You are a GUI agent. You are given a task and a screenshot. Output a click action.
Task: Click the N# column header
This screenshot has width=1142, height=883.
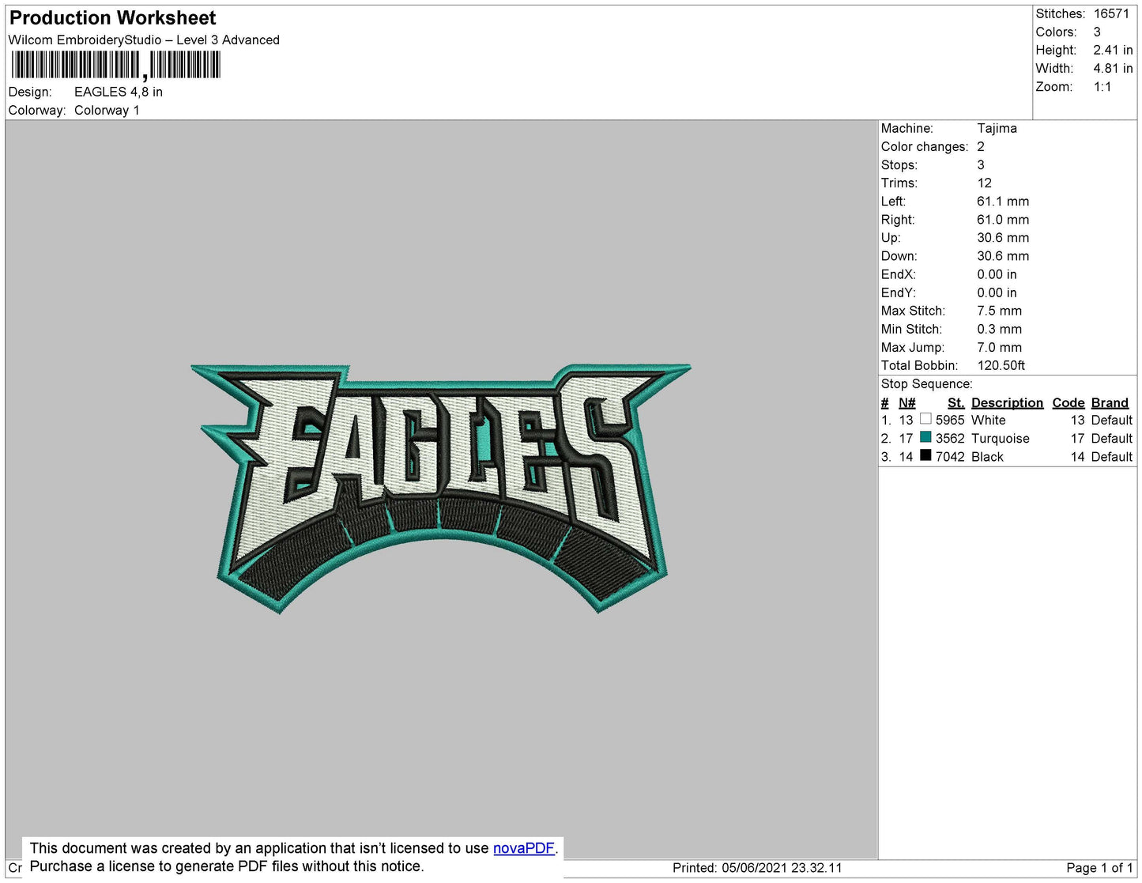click(906, 402)
